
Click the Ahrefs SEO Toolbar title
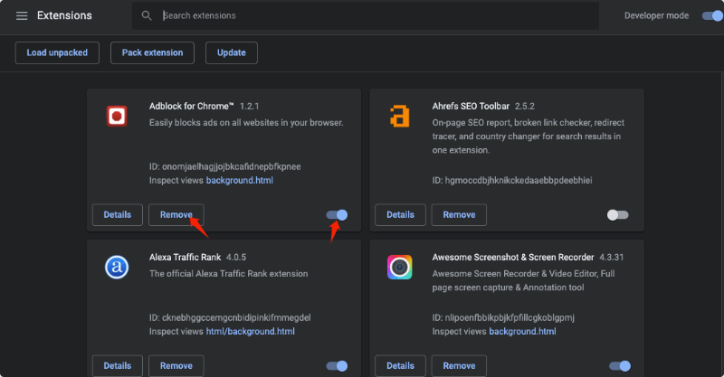[471, 106]
